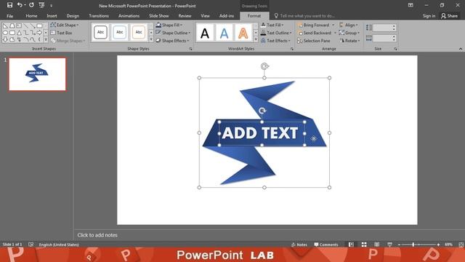Switch to the View tab
Viewport: 465px width, 262px height.
point(205,16)
